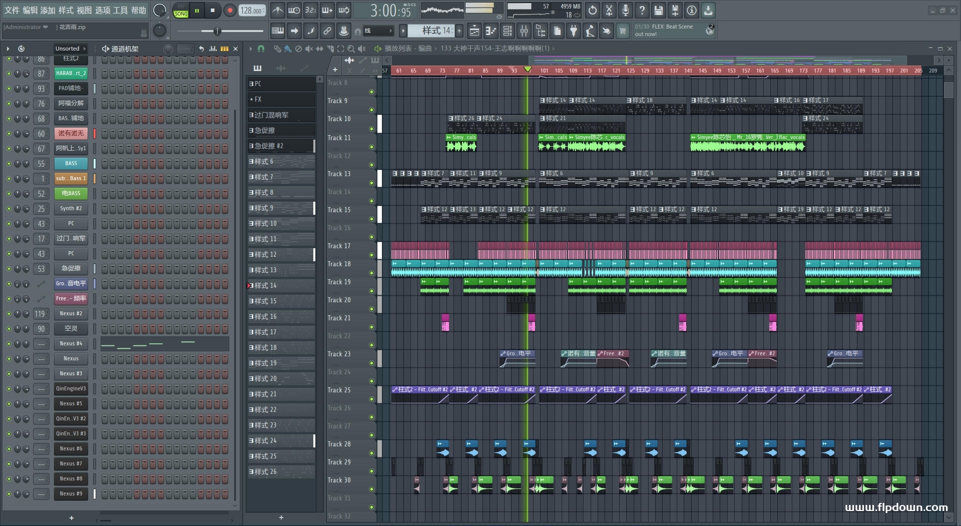Screen dimensions: 961x526
Task: Open the 工具 menu
Action: pyautogui.click(x=120, y=10)
